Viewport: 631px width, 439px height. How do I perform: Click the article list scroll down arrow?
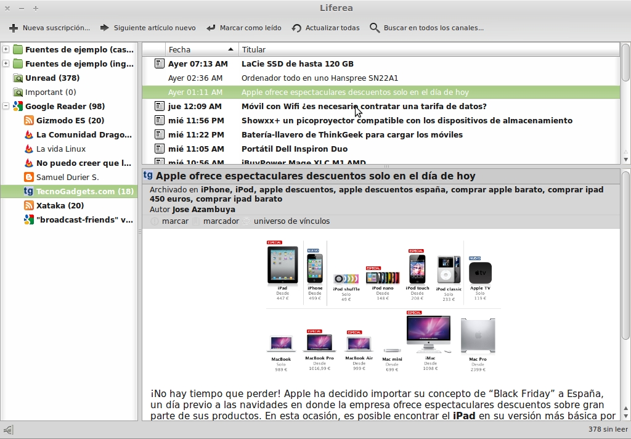[625, 160]
